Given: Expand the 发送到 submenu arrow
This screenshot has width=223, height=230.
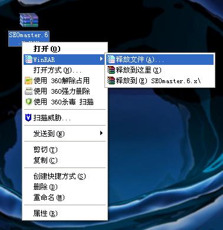Looking at the screenshot, I should pos(101,133).
